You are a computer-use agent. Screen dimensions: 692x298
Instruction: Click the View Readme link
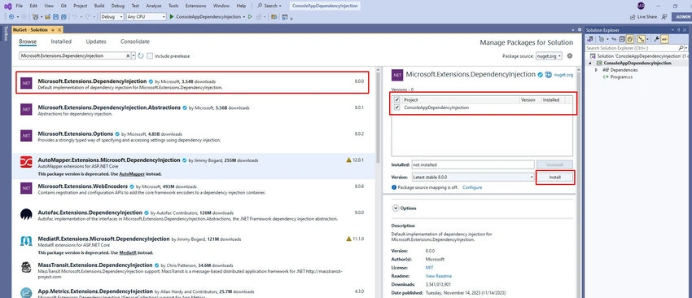tap(438, 276)
